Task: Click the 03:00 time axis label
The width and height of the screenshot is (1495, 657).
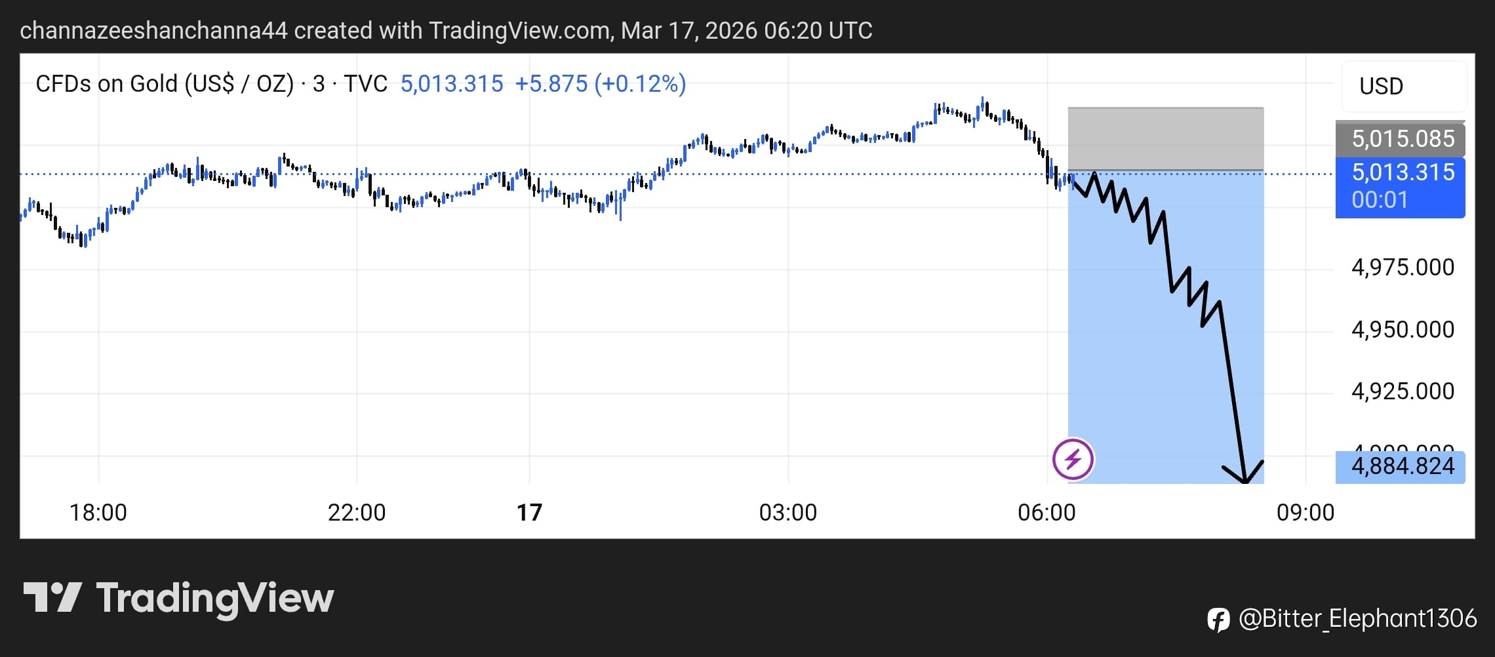Action: (x=787, y=513)
